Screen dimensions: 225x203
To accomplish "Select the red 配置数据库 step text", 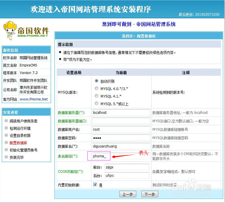I will tap(18, 143).
